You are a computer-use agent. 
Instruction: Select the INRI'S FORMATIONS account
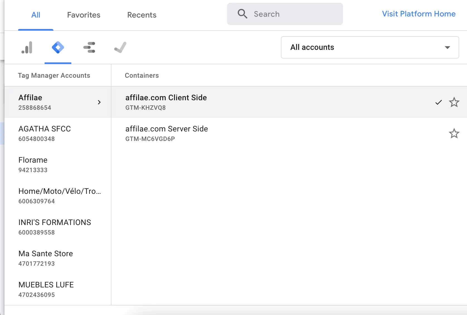(x=58, y=227)
